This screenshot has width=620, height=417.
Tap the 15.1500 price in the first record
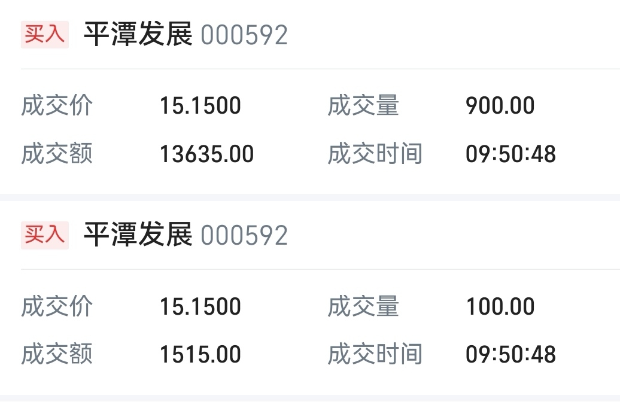(200, 106)
